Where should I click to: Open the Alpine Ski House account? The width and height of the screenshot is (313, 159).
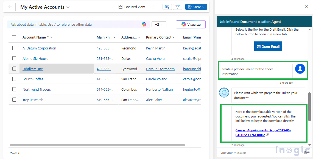[35, 58]
